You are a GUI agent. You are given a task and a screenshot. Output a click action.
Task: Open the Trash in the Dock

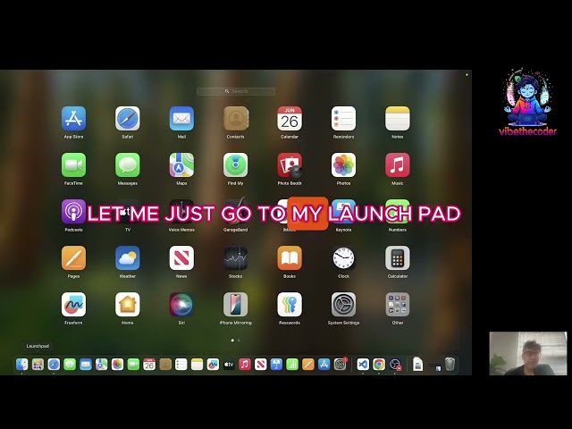pos(450,364)
